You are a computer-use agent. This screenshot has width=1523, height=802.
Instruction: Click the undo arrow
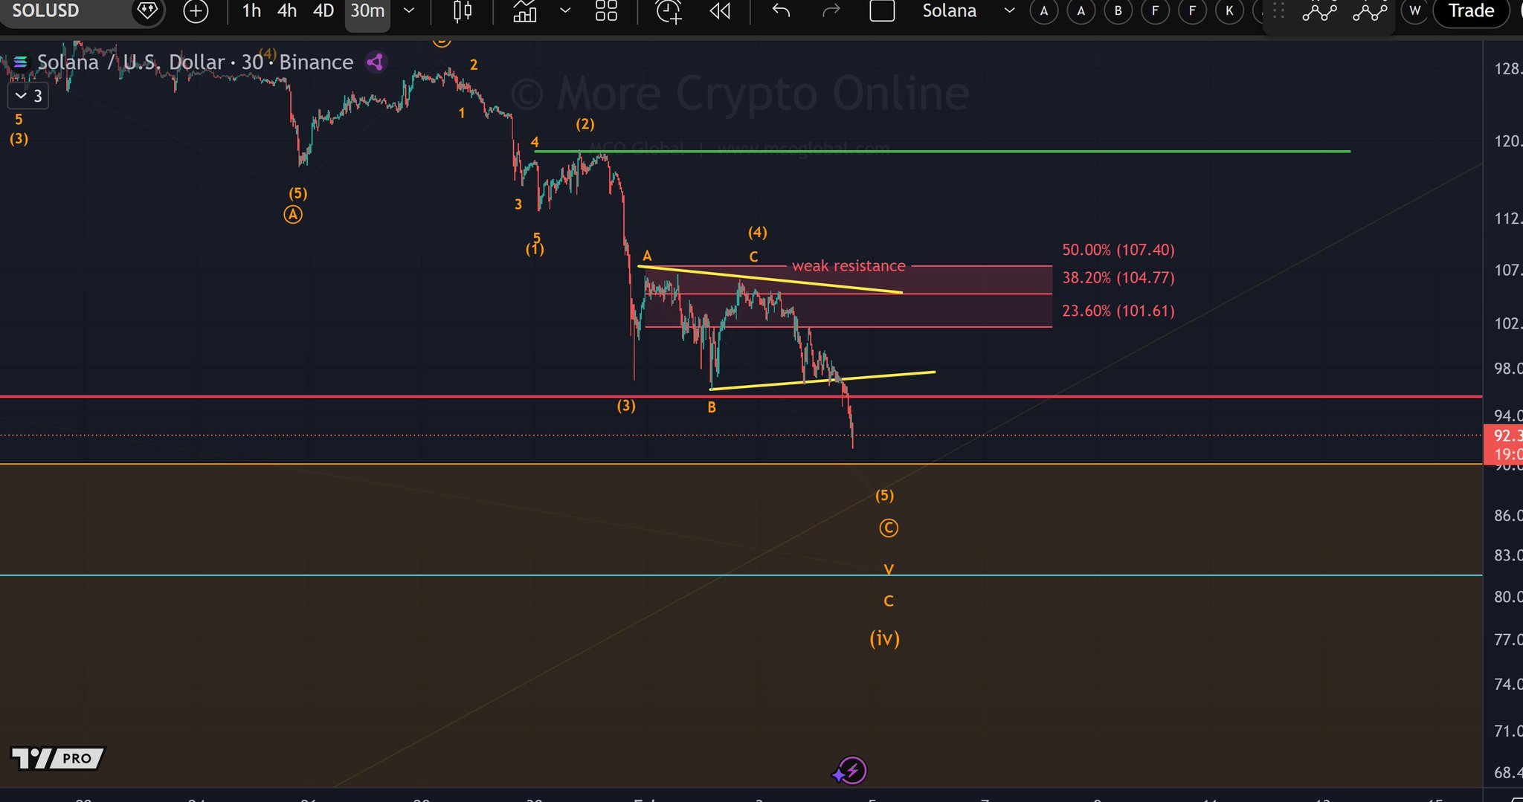781,11
